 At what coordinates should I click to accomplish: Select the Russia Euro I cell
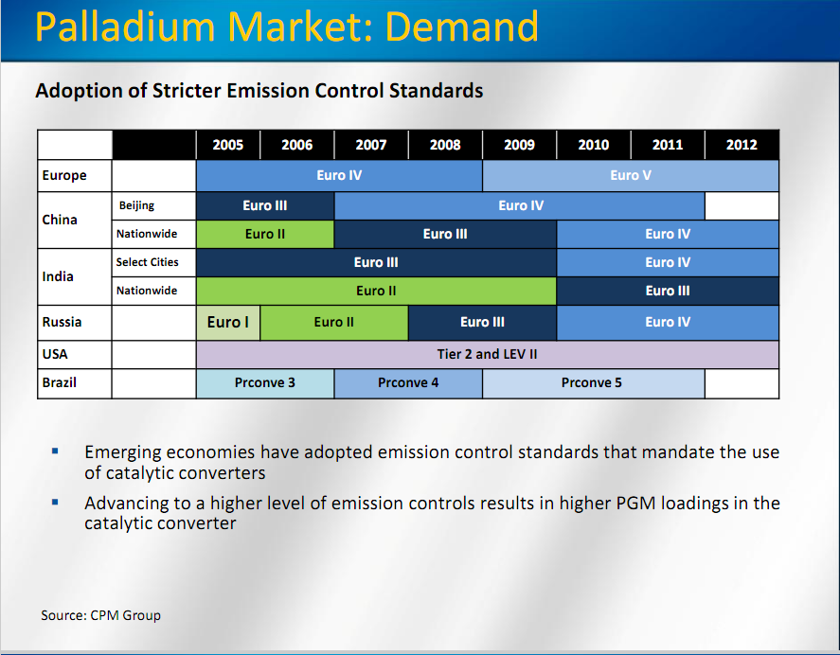click(227, 322)
